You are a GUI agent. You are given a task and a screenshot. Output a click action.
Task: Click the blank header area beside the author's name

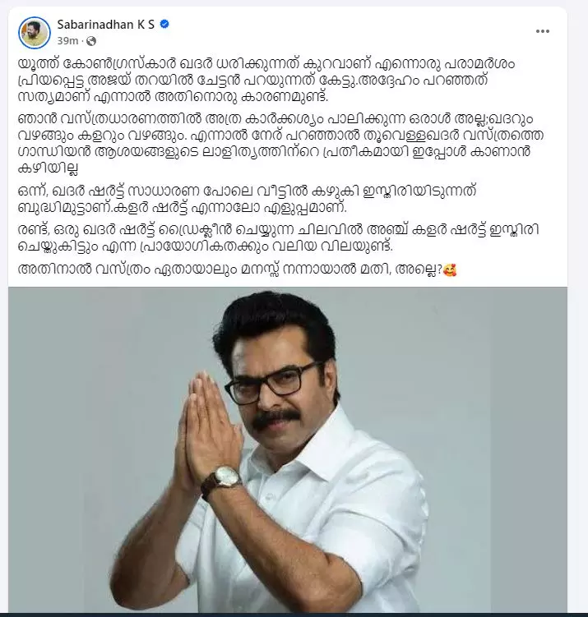pos(346,31)
